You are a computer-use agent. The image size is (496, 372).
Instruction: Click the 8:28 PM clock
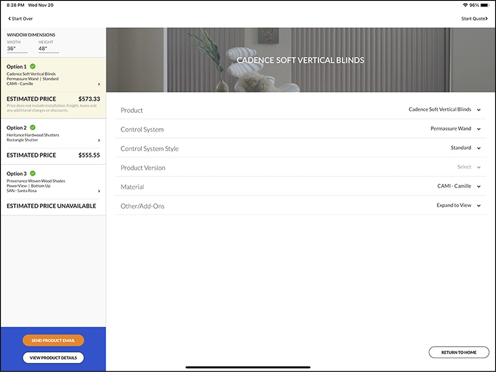[16, 5]
